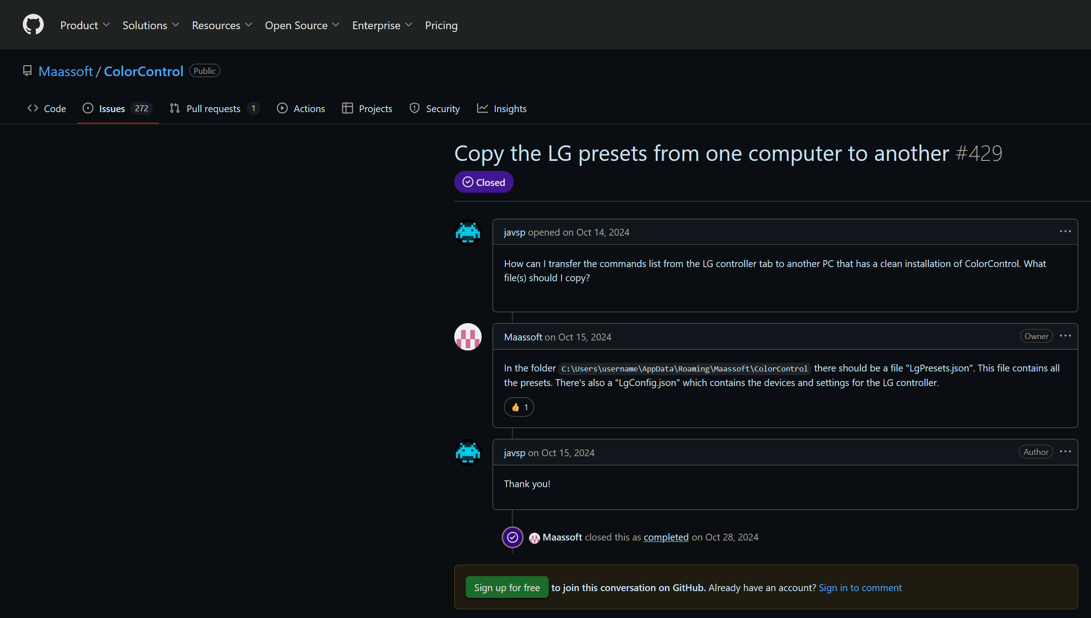
Task: Open options menu on javsp's opening post
Action: pyautogui.click(x=1065, y=232)
